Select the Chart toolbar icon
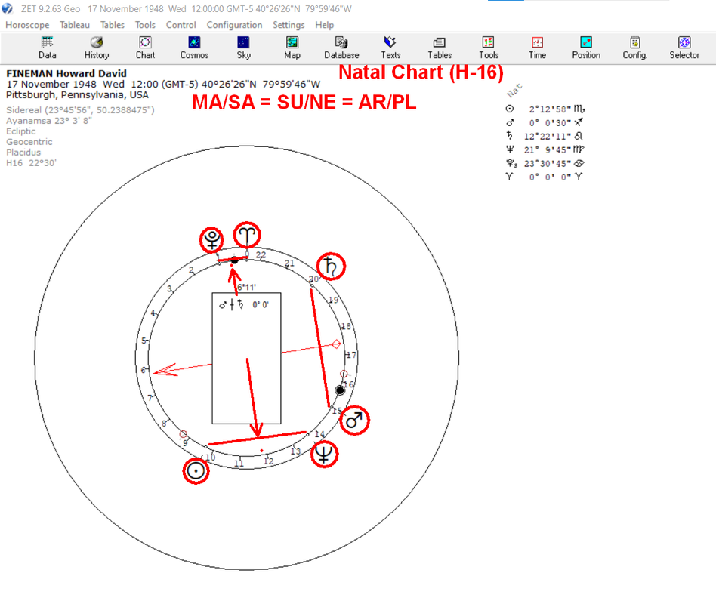This screenshot has height=604, width=716. click(x=145, y=48)
